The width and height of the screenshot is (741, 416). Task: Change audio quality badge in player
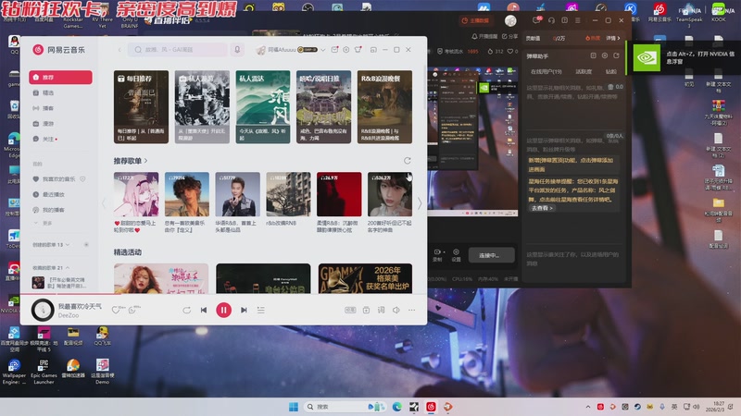point(350,310)
